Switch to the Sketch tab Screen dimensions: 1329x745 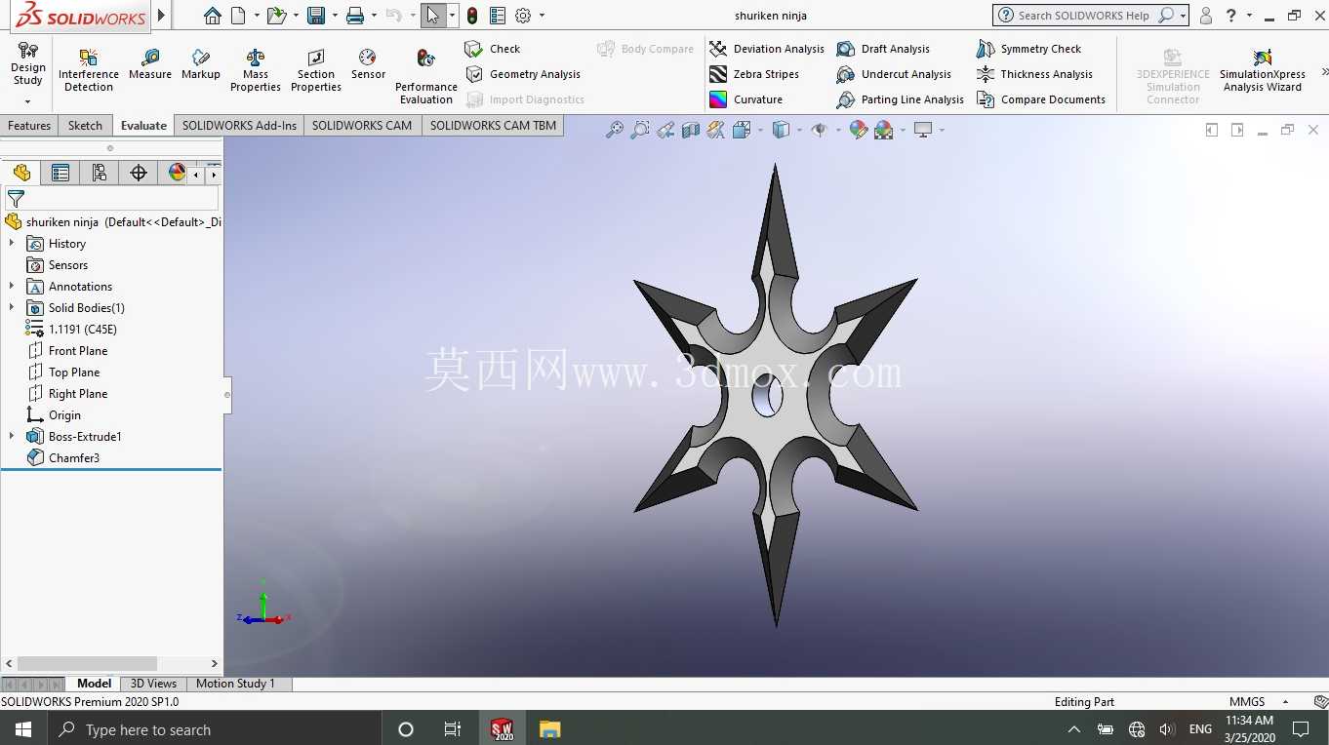click(85, 125)
